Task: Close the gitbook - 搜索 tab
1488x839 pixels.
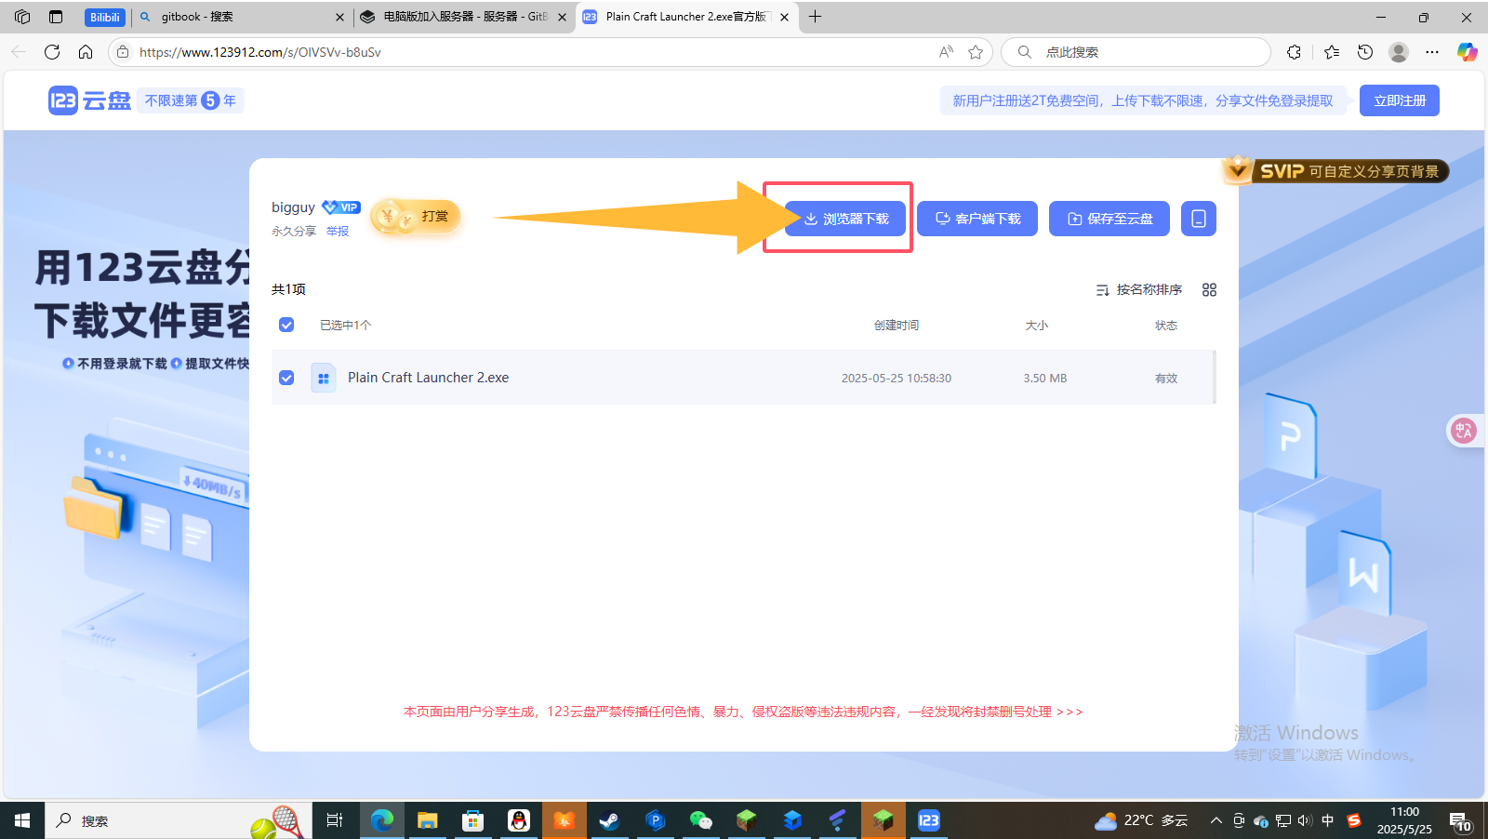Action: (339, 17)
